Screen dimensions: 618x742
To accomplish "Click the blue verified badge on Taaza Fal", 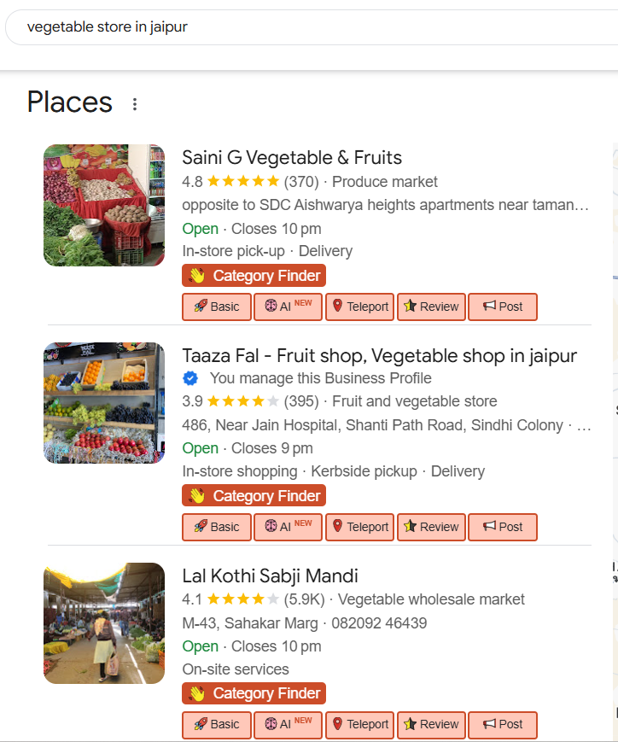I will (x=191, y=378).
